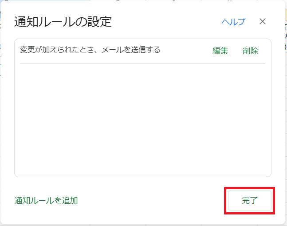This screenshot has height=226, width=287.
Task: Add another notification rule
Action: 46,200
